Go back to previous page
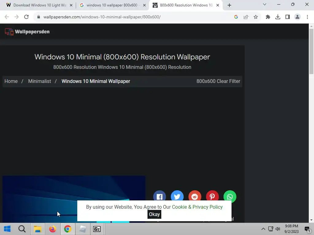This screenshot has height=235, width=314. (7, 17)
